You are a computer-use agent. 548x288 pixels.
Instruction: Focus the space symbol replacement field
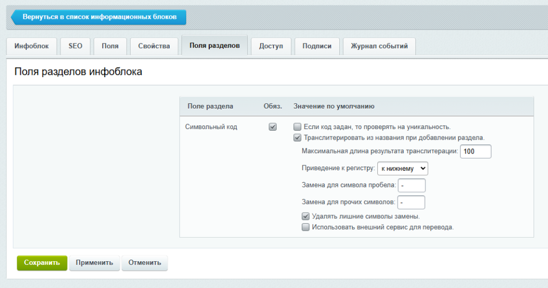click(x=412, y=185)
